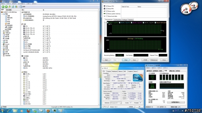Open the Windows Start orb
The width and height of the screenshot is (202, 113).
(x=2, y=111)
